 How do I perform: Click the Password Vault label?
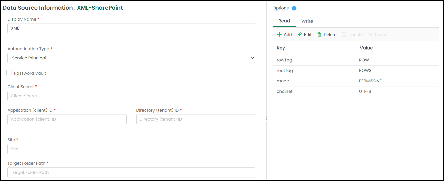[x=30, y=73]
